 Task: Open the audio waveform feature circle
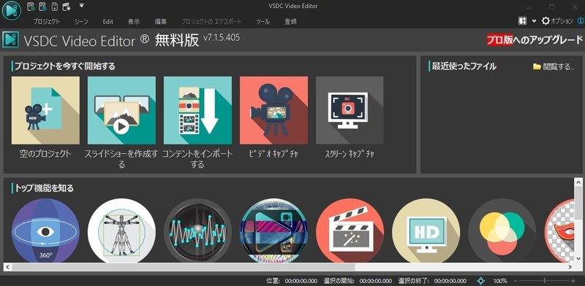click(x=197, y=231)
